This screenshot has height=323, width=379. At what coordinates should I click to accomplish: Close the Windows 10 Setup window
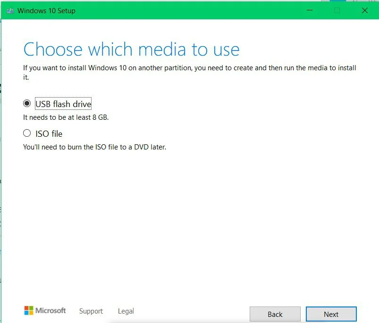[365, 10]
